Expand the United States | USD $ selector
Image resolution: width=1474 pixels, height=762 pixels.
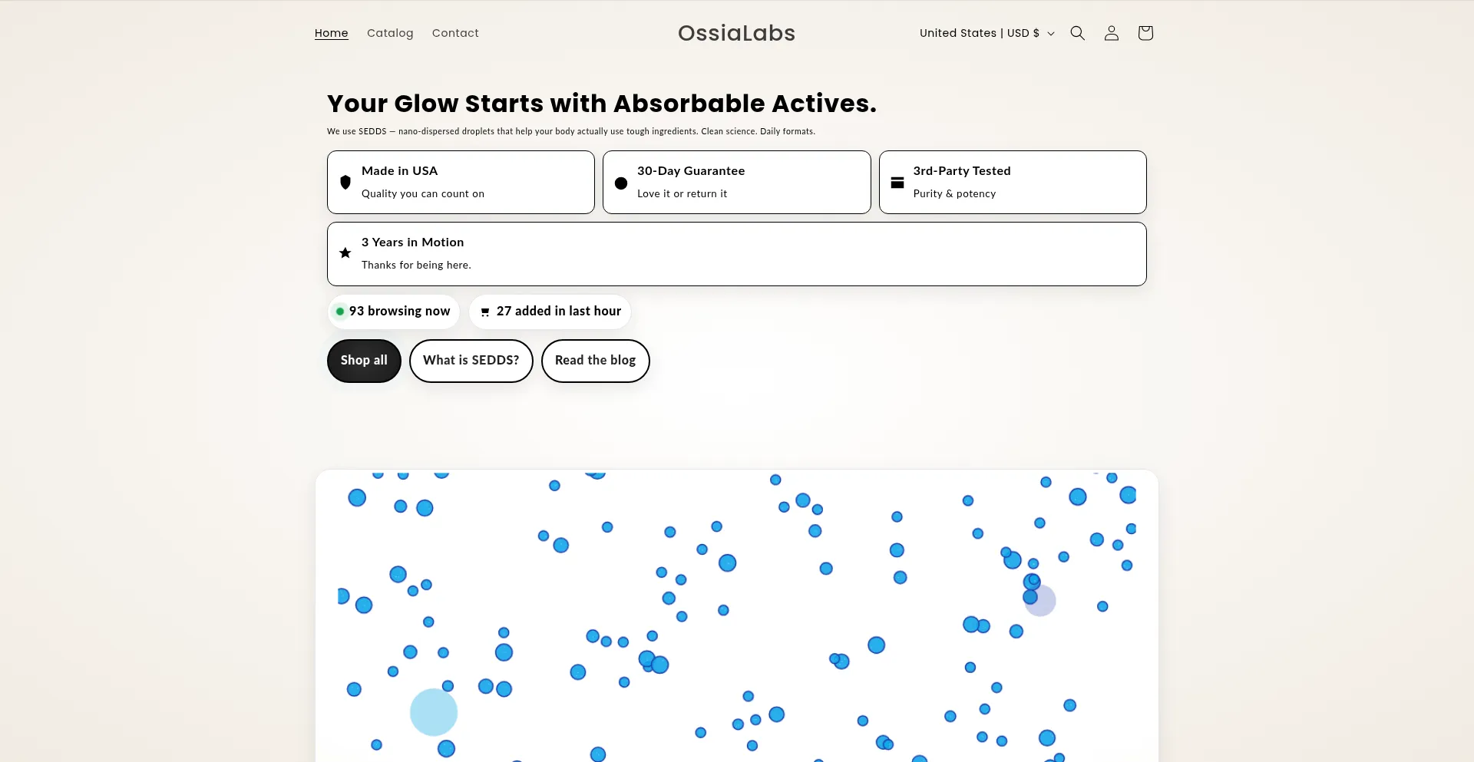pyautogui.click(x=979, y=33)
